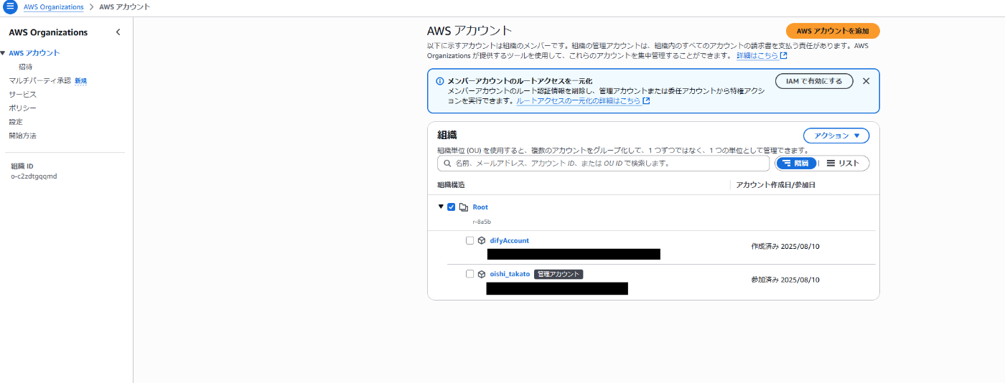Click the search magnifier icon
Image resolution: width=1005 pixels, height=383 pixels.
tap(447, 164)
